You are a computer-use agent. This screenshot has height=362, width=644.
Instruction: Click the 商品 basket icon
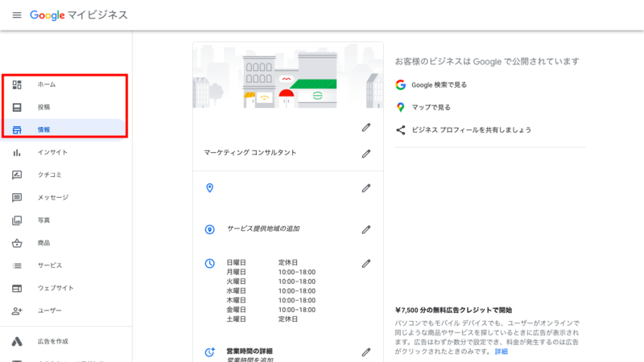point(17,243)
